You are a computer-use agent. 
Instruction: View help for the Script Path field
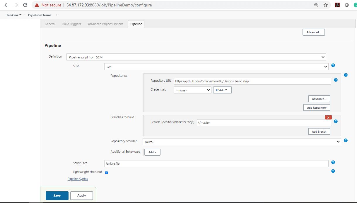point(333,162)
